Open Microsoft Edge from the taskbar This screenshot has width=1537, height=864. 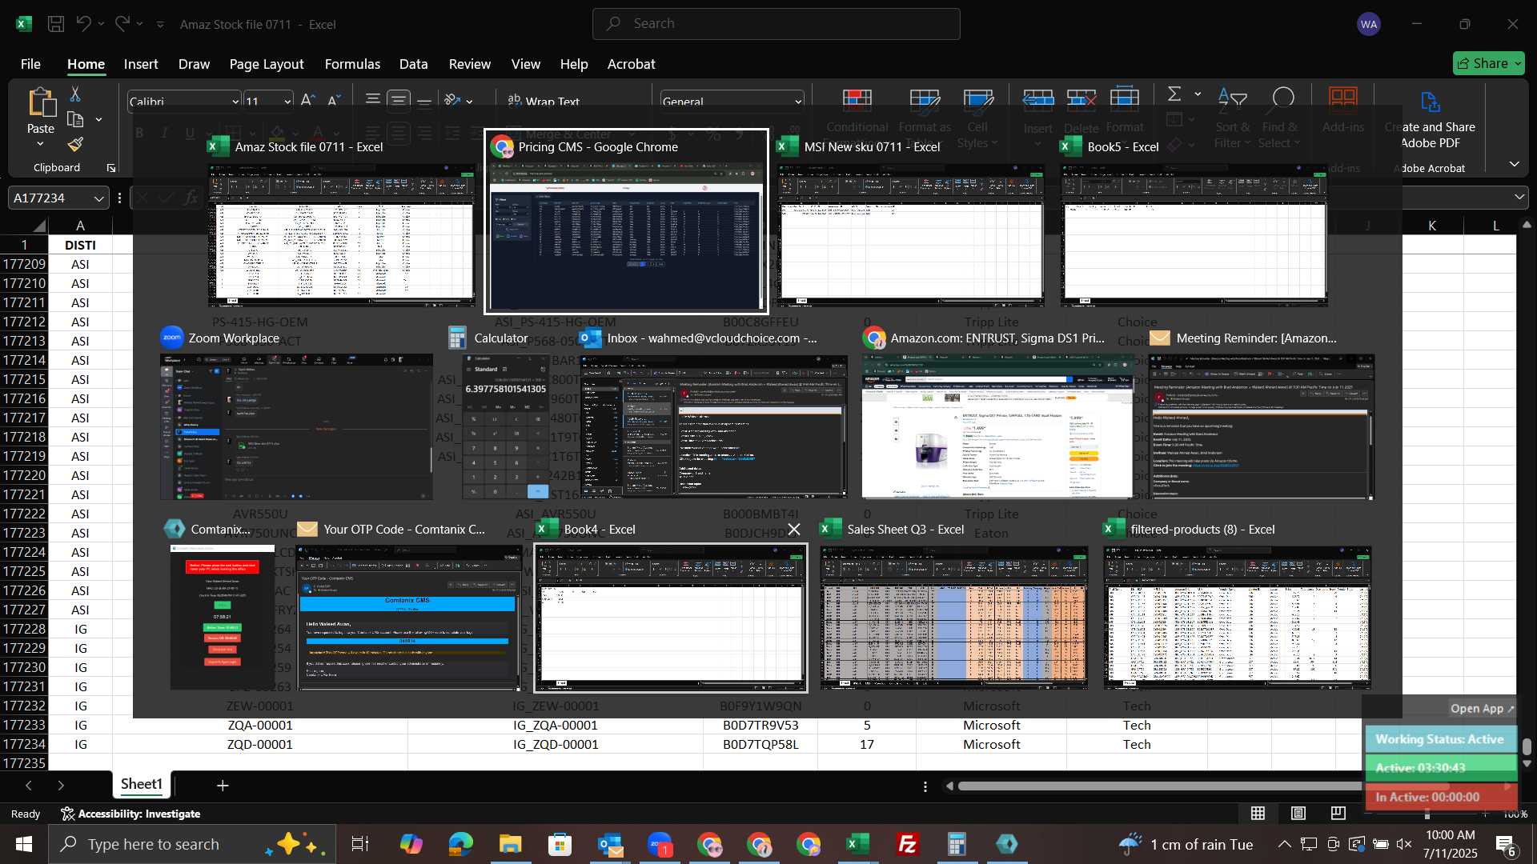[x=460, y=844]
